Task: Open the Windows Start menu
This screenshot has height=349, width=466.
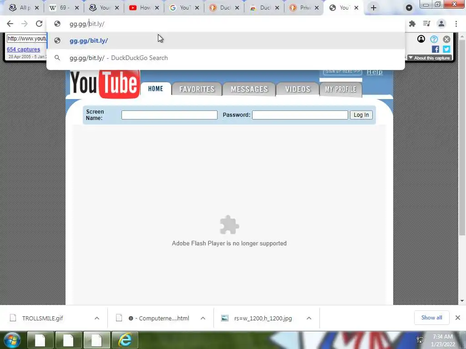Action: point(12,340)
